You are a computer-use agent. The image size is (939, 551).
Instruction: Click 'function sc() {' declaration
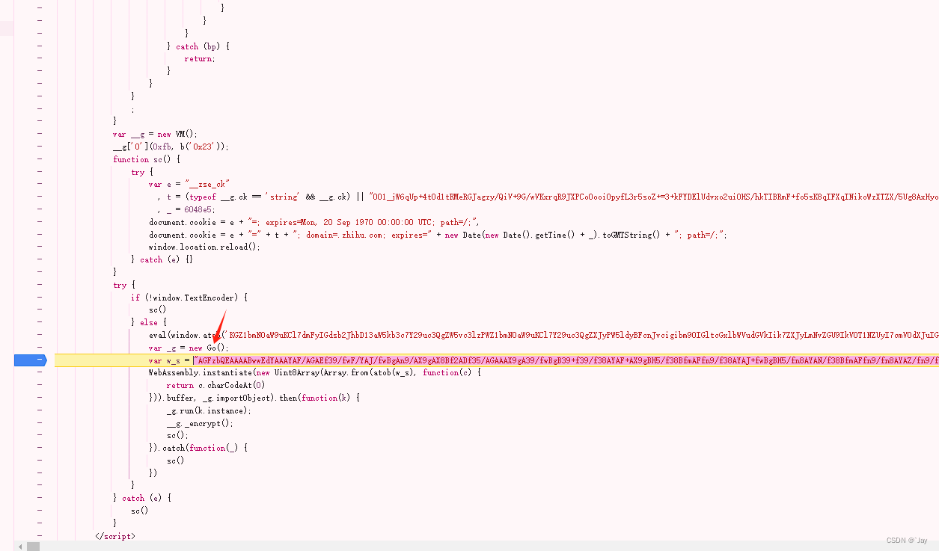pyautogui.click(x=147, y=159)
